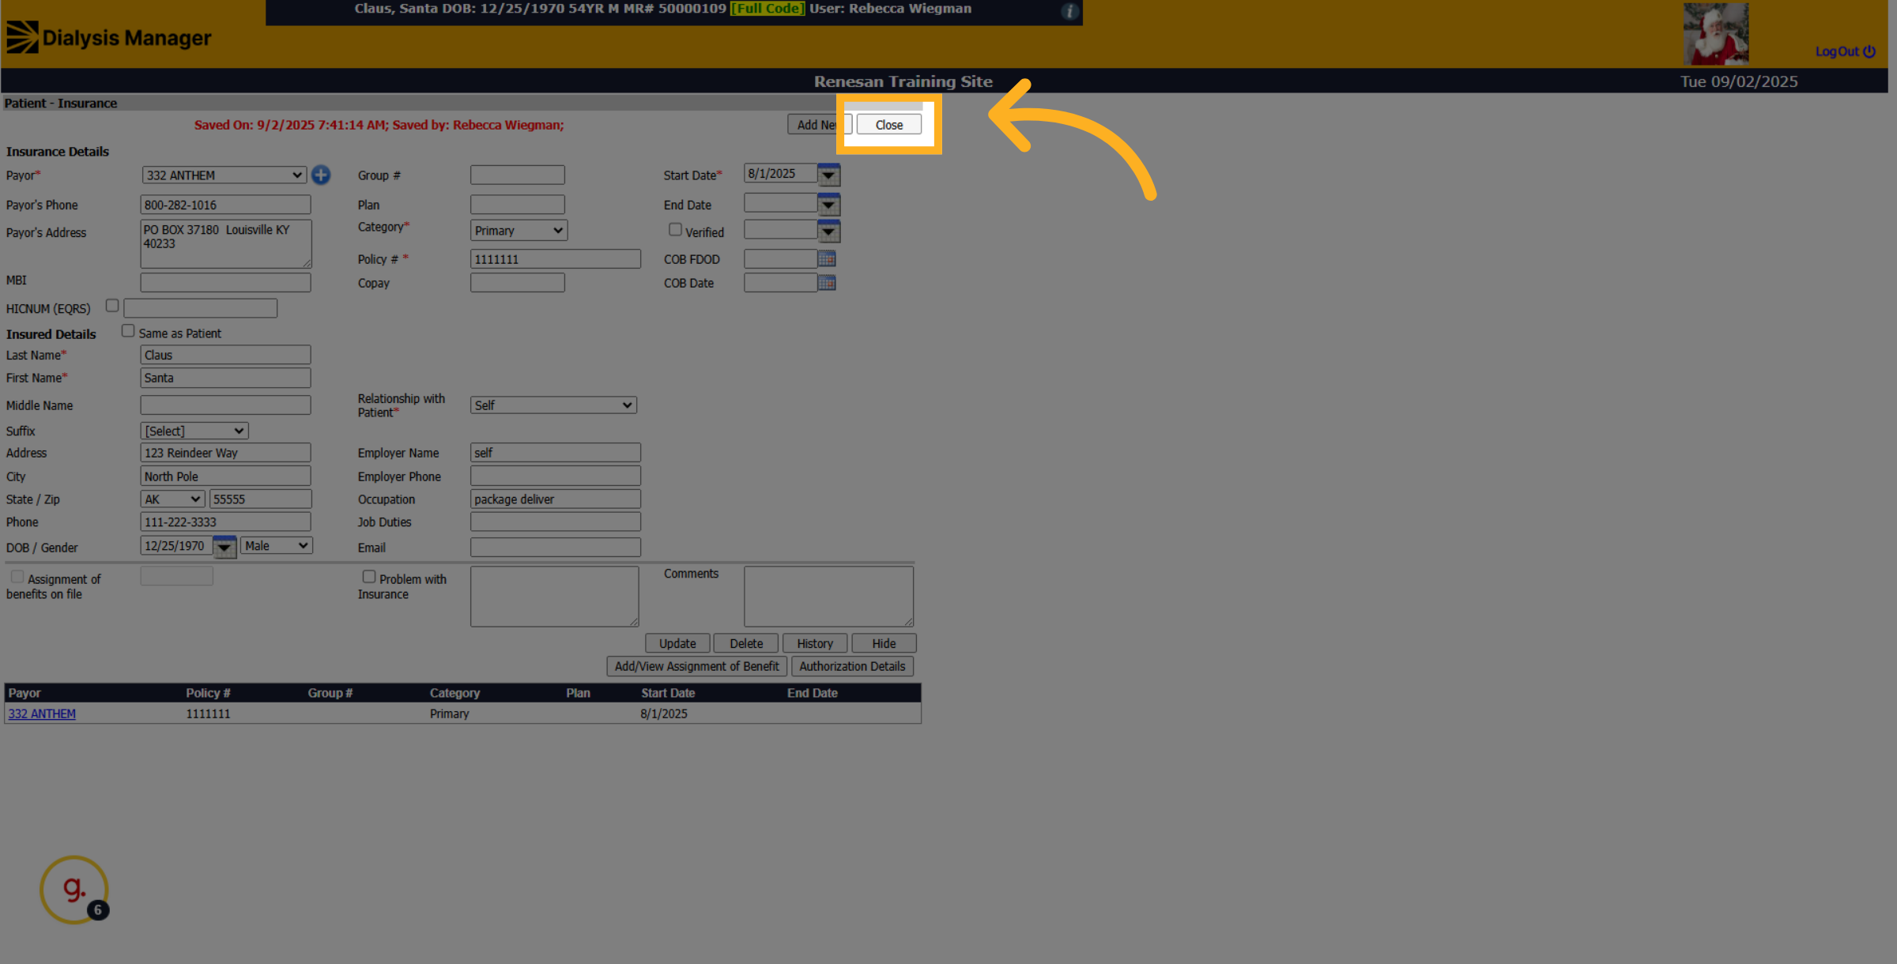Click the Dialysis Manager logo

click(108, 37)
